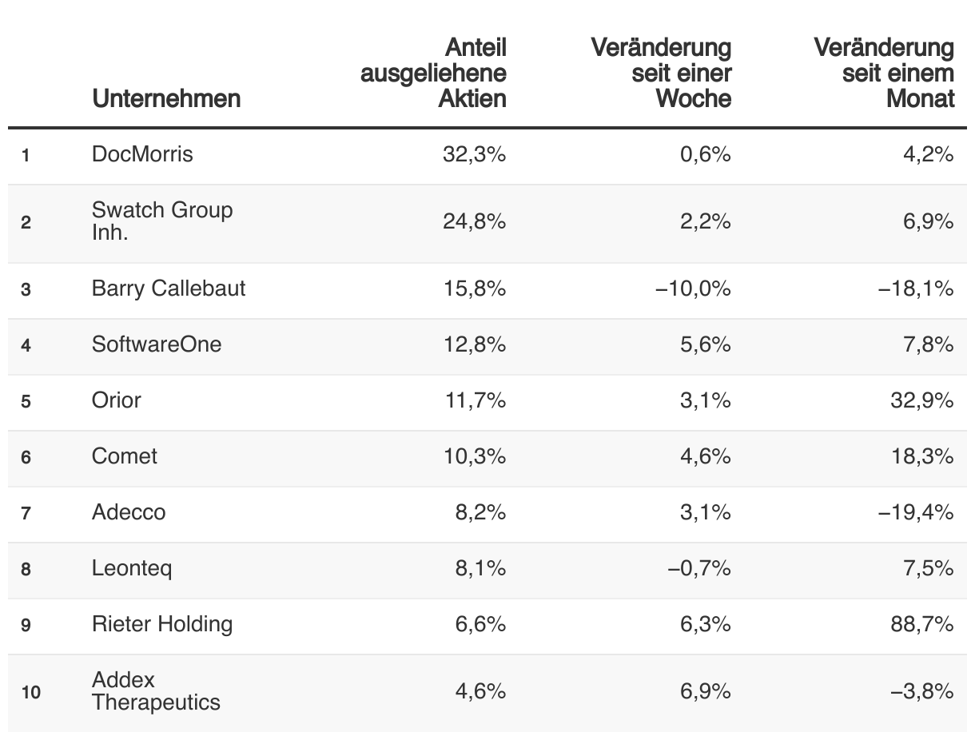Click rank number 10 in the table
The height and width of the screenshot is (740, 975).
click(31, 692)
